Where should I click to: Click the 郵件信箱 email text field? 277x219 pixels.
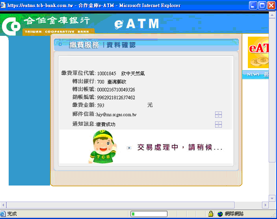154,115
